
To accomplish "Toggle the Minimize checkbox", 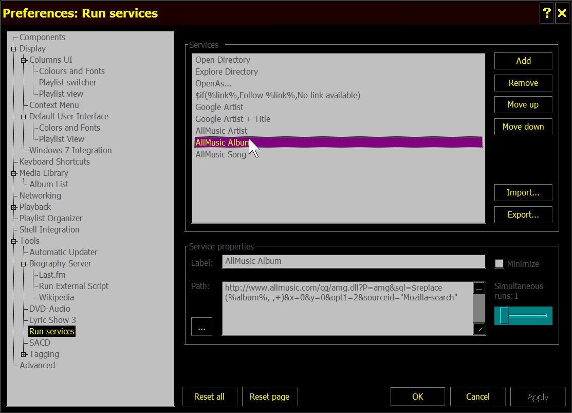I will pyautogui.click(x=499, y=264).
